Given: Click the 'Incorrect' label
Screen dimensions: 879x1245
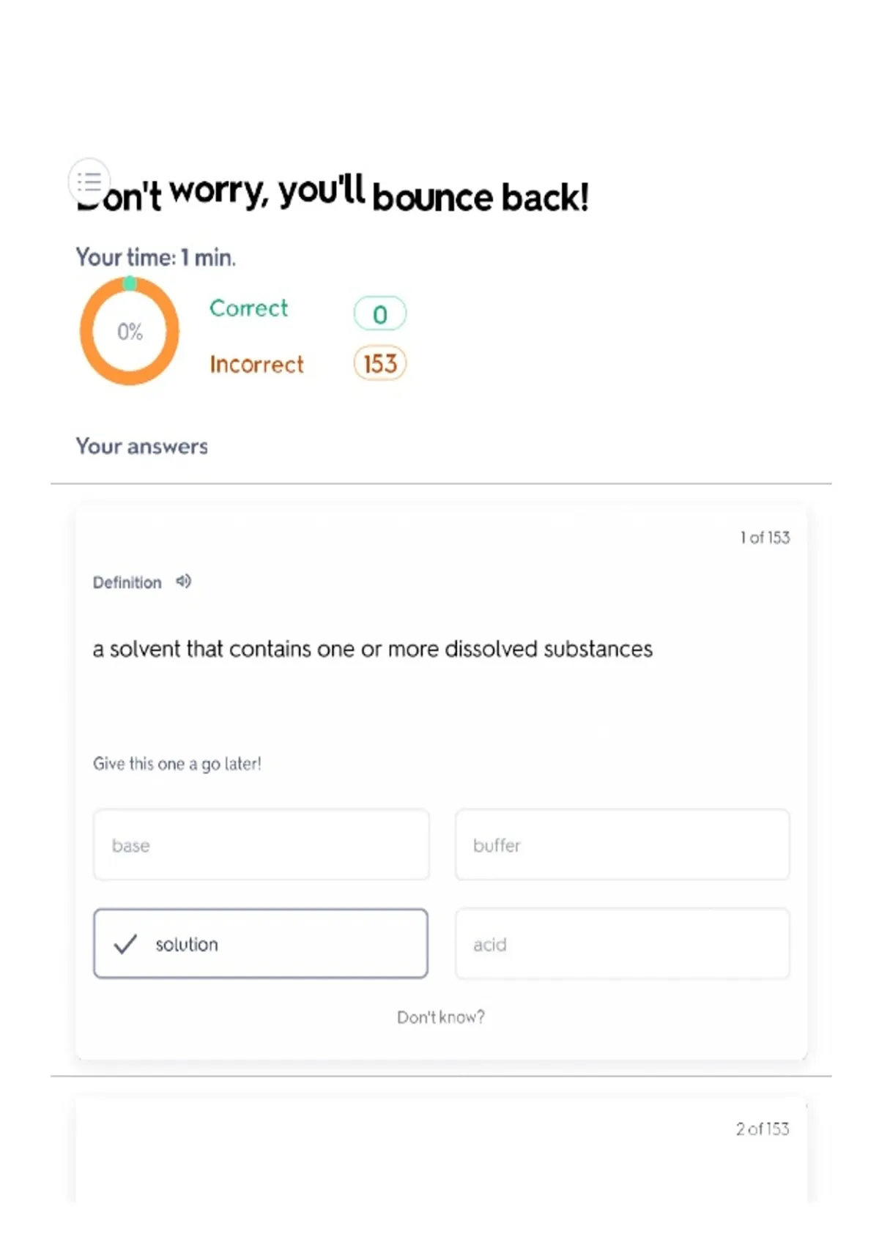Looking at the screenshot, I should click(256, 364).
